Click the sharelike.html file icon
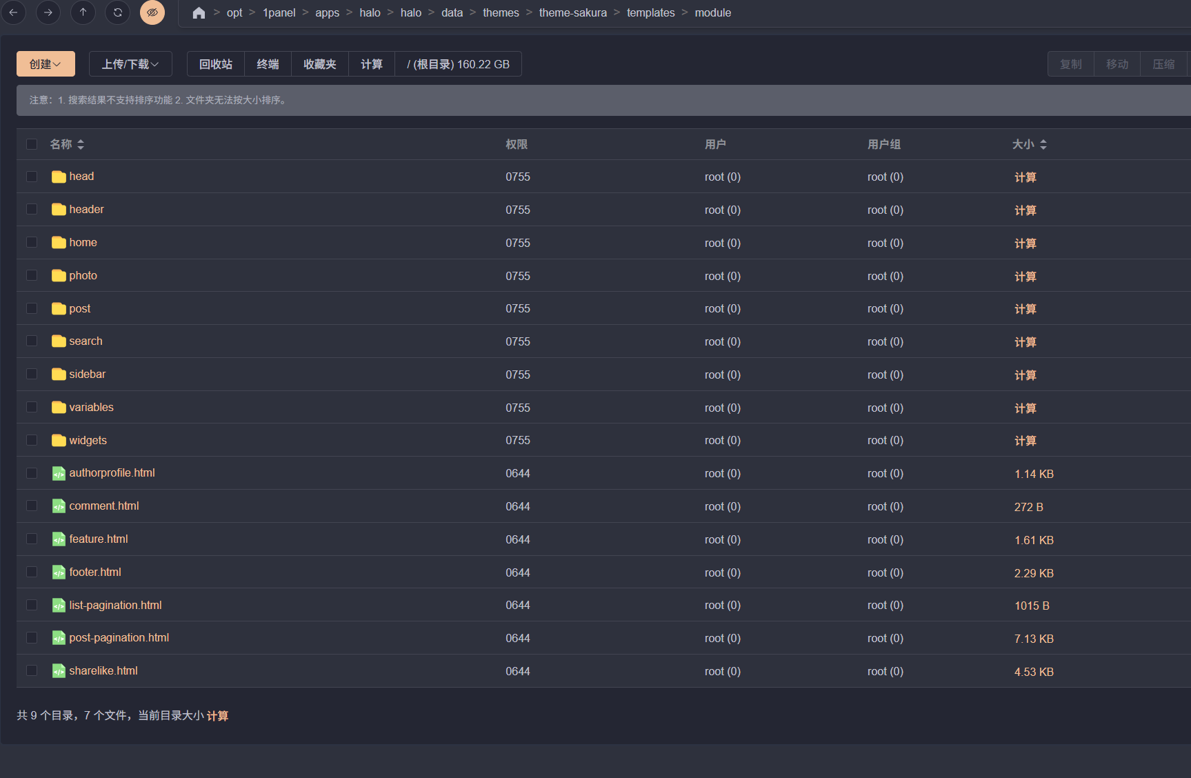The height and width of the screenshot is (778, 1191). tap(59, 671)
